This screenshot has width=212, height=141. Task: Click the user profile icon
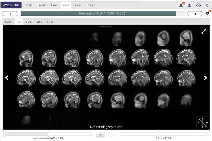tap(189, 5)
